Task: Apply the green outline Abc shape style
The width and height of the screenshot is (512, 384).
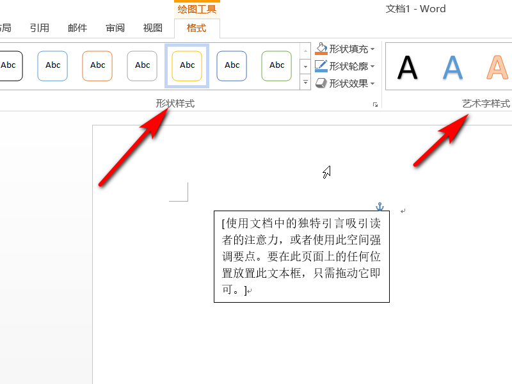Action: [276, 66]
